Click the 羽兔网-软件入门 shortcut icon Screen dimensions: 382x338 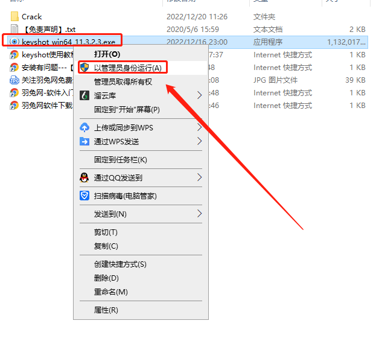pos(14,92)
